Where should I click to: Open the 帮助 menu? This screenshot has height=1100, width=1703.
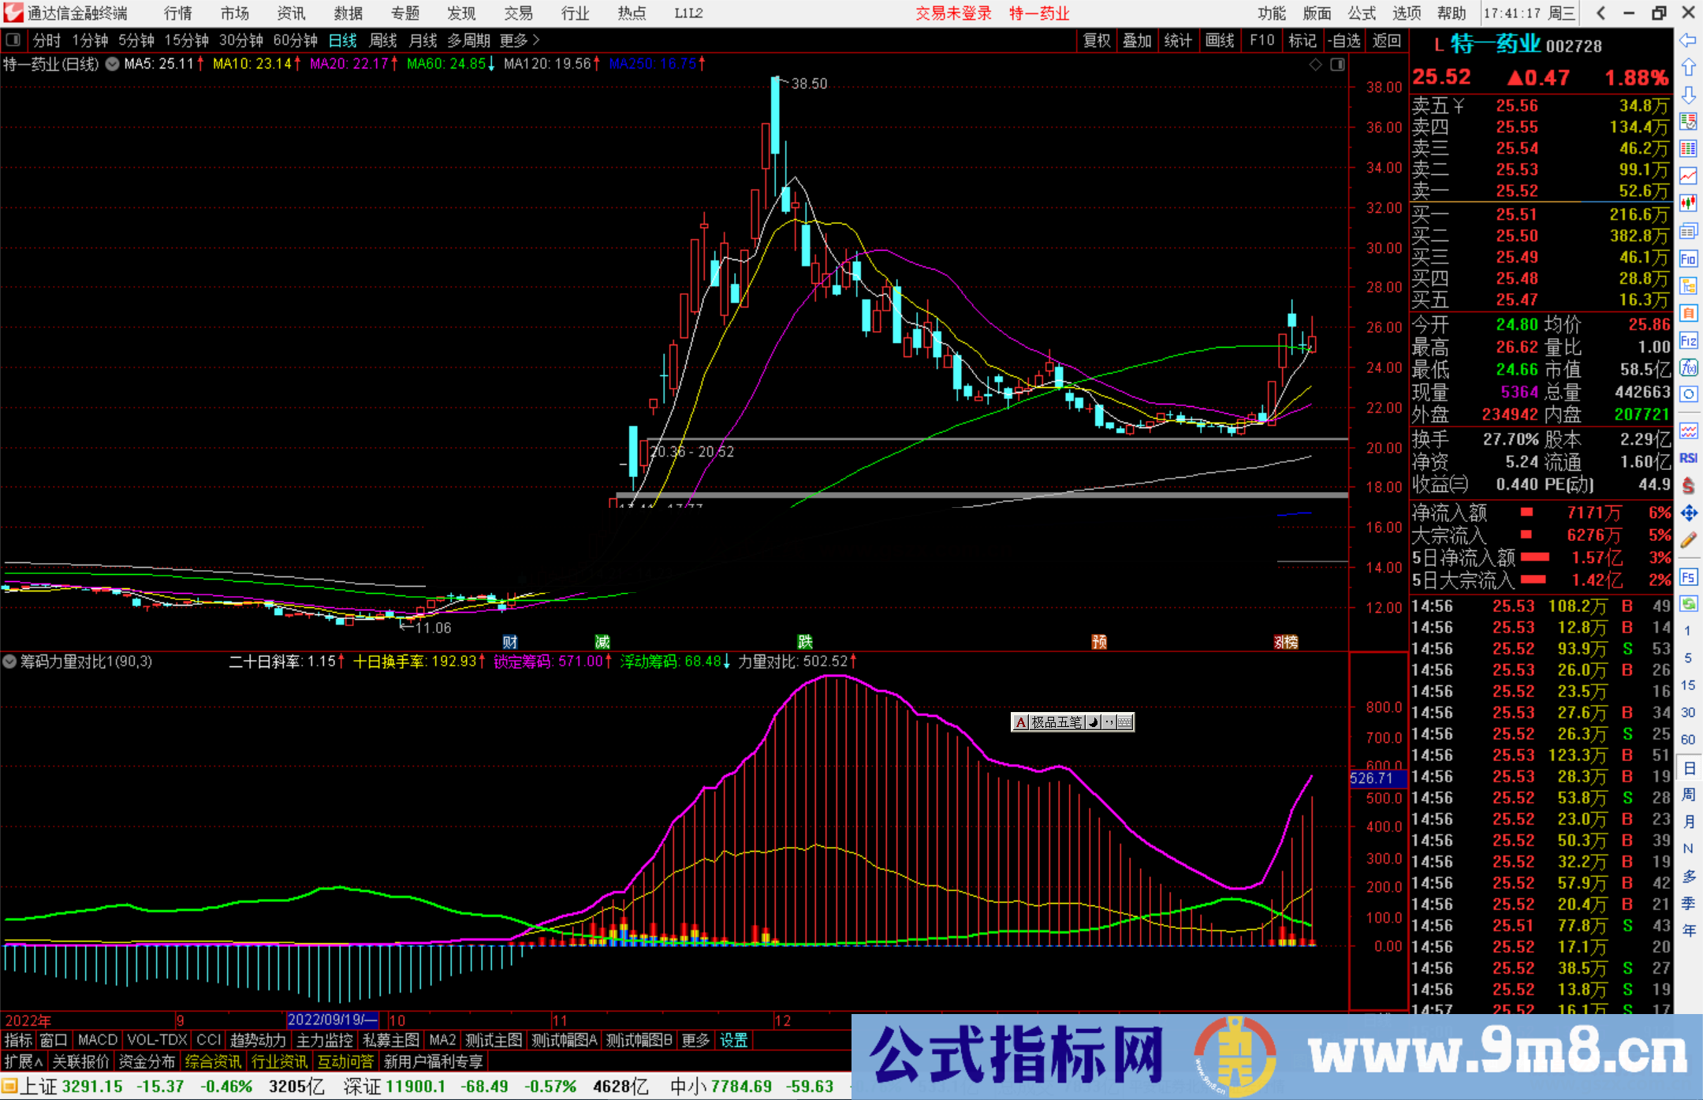coord(1451,13)
